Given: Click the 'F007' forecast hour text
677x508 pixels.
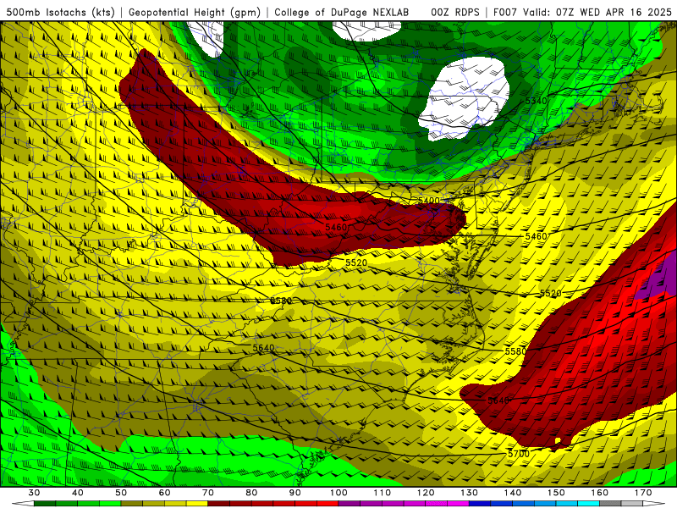Looking at the screenshot, I should coord(505,12).
